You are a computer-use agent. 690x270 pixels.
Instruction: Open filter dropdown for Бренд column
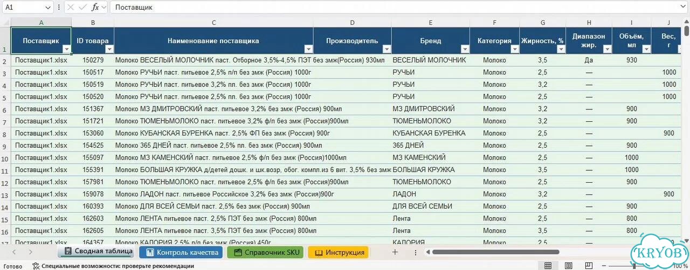pos(465,49)
